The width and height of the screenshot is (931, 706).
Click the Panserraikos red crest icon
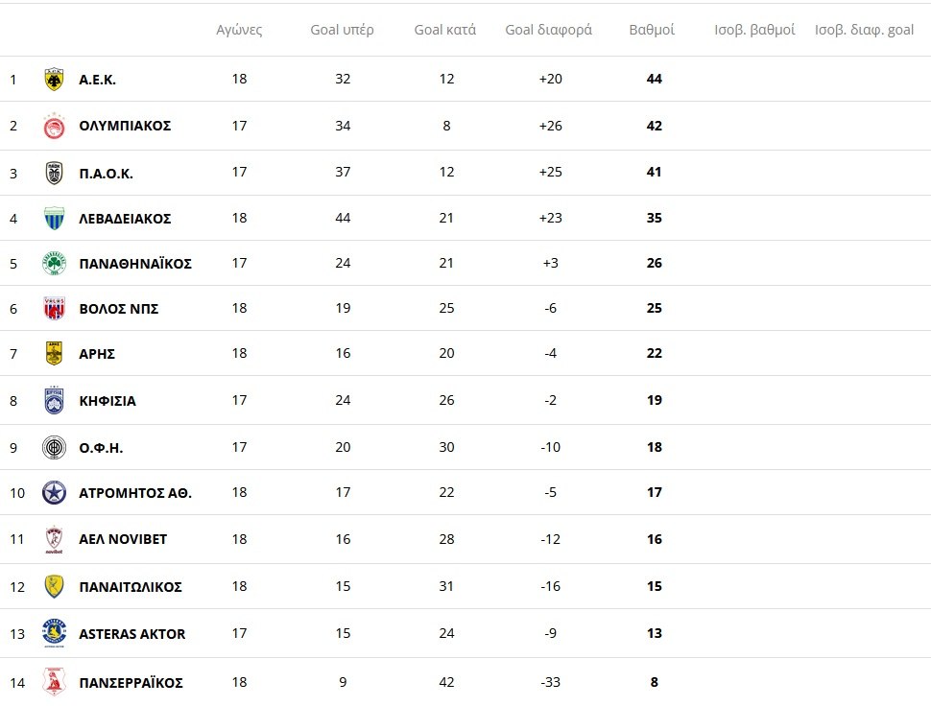click(55, 683)
